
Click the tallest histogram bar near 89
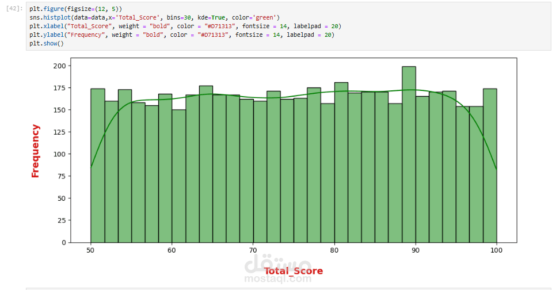click(x=409, y=155)
